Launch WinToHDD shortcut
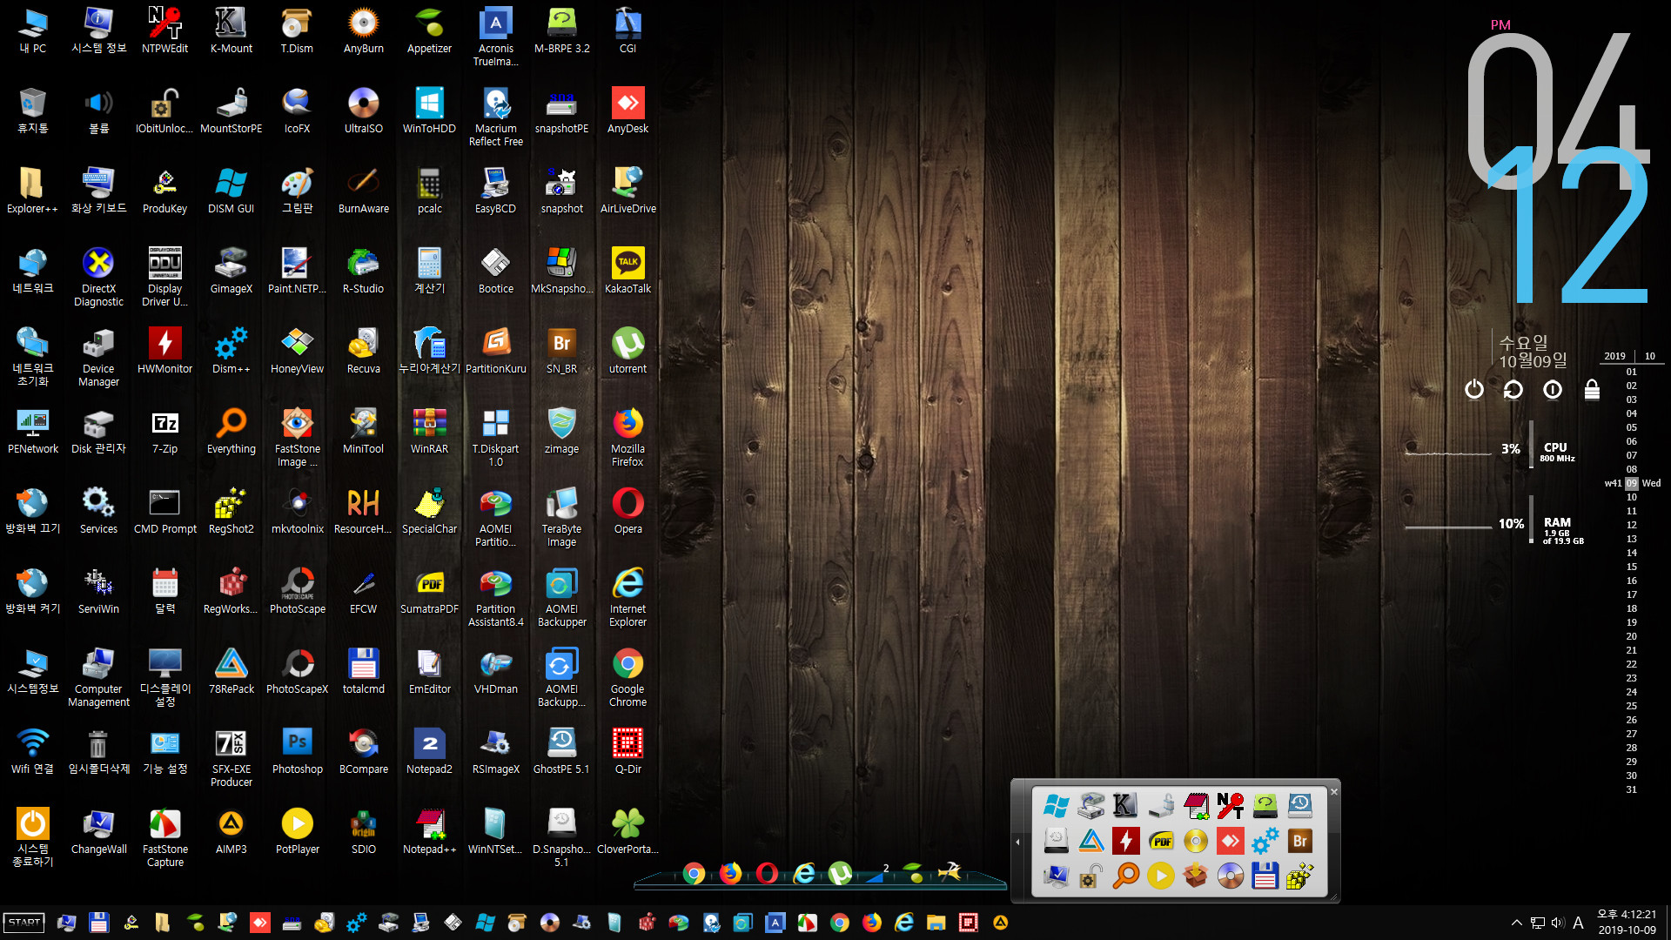The width and height of the screenshot is (1671, 940). click(x=429, y=111)
